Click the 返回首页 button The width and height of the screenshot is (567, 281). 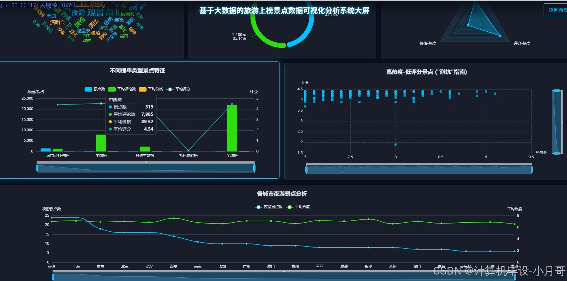click(556, 10)
